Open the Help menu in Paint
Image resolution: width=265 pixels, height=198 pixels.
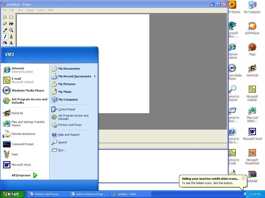pos(50,10)
